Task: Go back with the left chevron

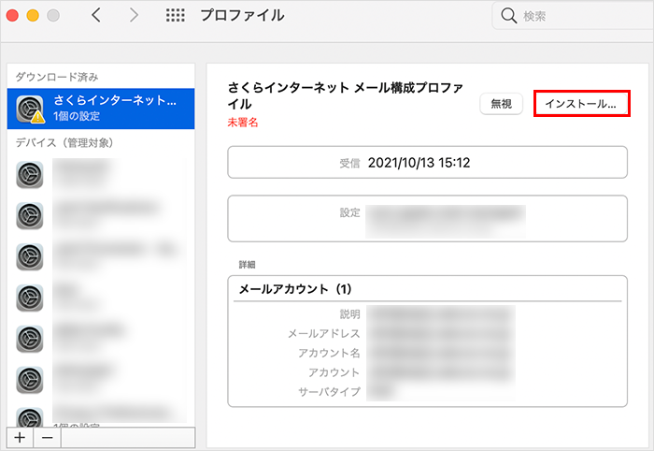Action: (x=96, y=16)
